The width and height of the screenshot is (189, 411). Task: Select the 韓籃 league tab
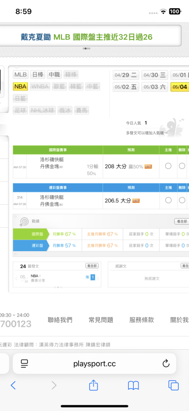[x=76, y=86]
